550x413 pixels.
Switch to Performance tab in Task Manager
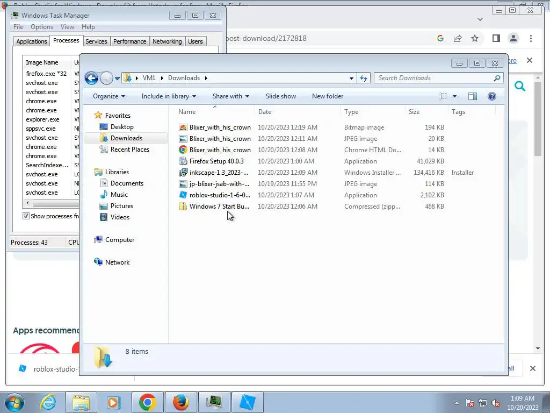tap(130, 41)
